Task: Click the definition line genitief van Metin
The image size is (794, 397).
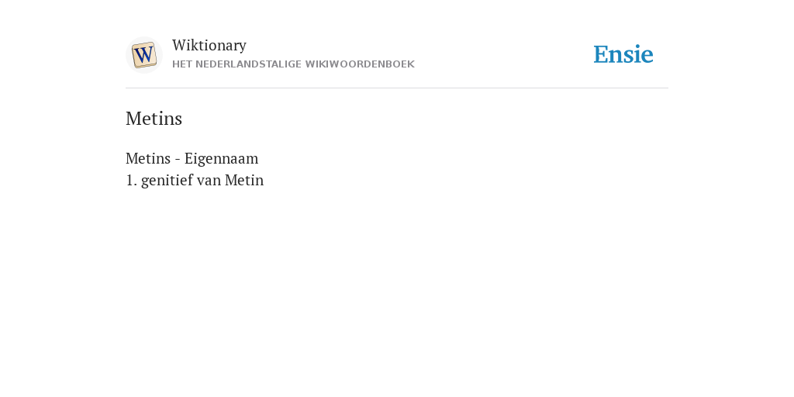Action: pyautogui.click(x=195, y=180)
